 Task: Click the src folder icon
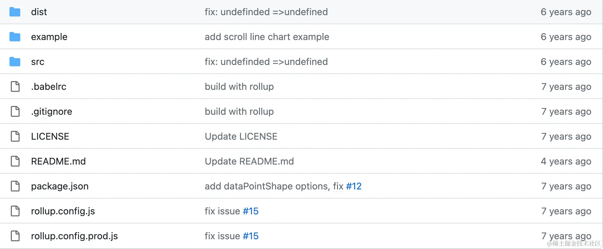(15, 62)
